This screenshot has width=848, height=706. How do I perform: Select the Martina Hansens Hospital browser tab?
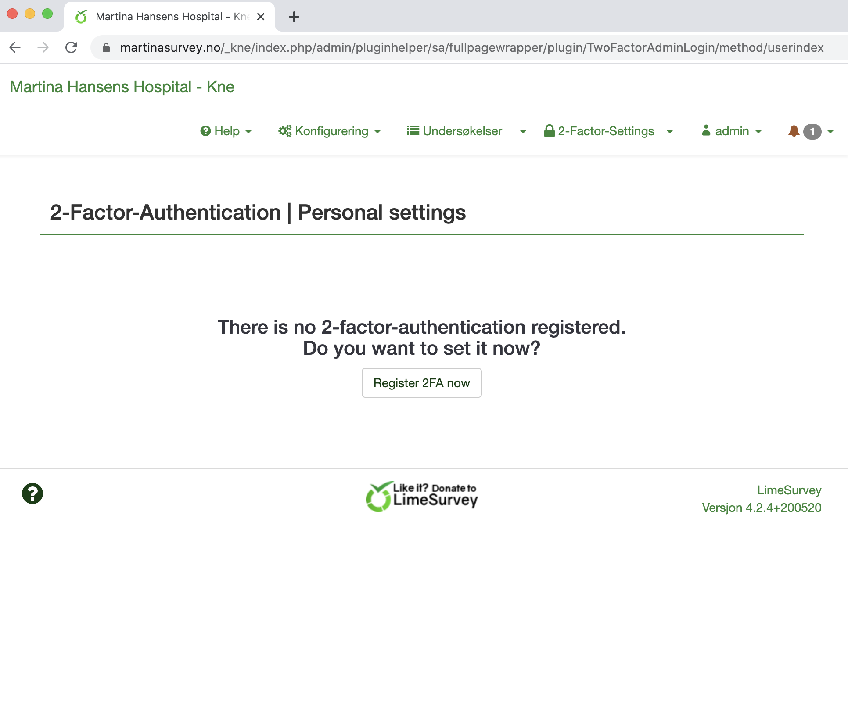(167, 17)
